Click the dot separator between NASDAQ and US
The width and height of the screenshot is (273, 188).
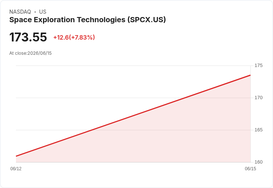35,12
